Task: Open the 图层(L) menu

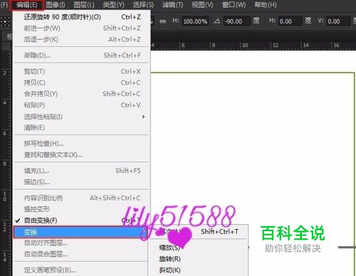Action: [x=84, y=5]
